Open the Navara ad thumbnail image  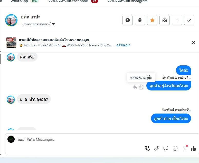coord(11,43)
